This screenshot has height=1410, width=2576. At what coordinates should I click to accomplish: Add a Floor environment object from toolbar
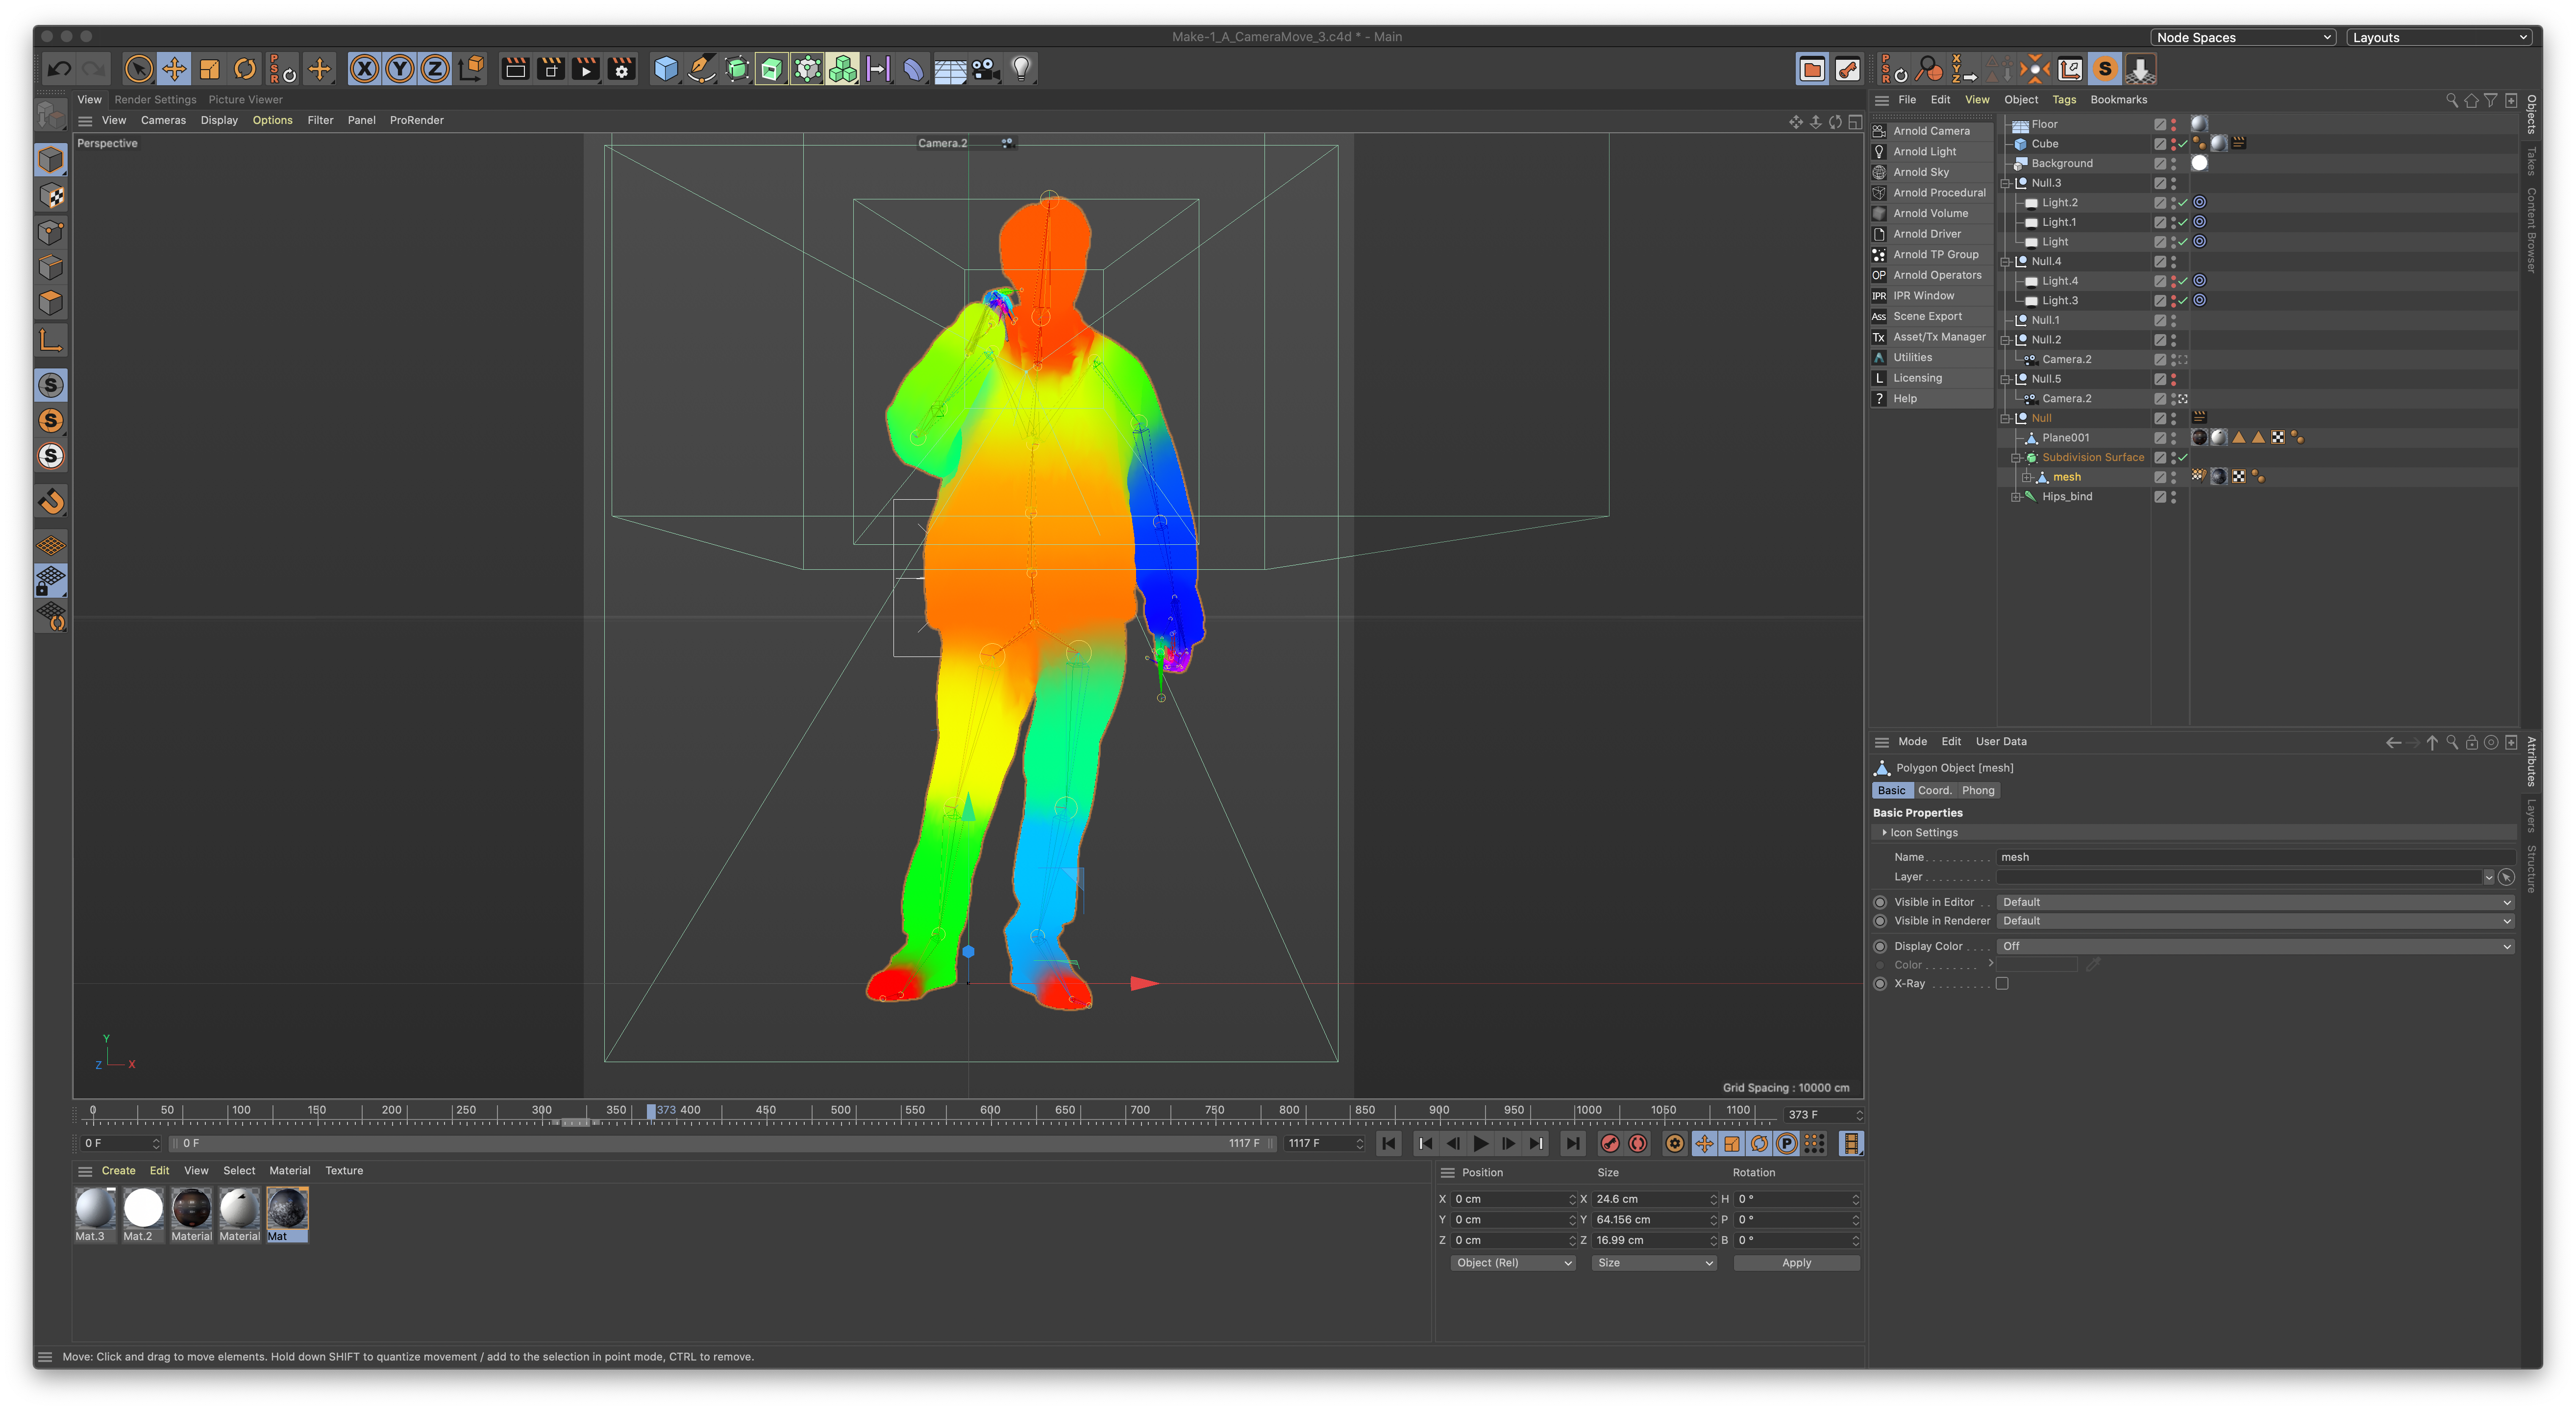tap(950, 69)
